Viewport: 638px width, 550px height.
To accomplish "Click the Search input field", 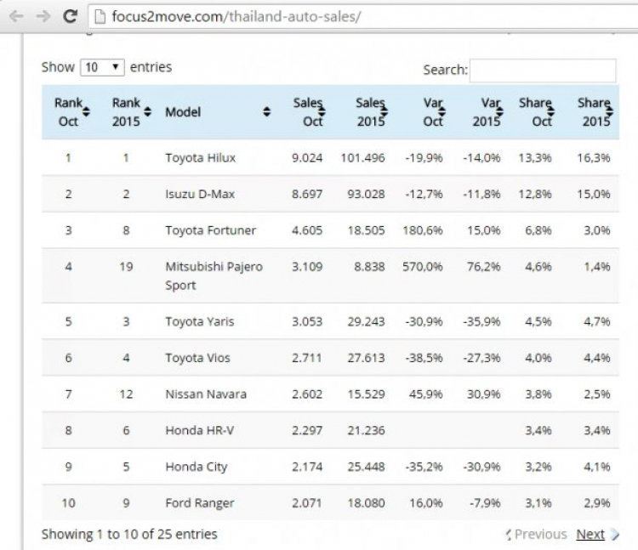I will tap(543, 71).
